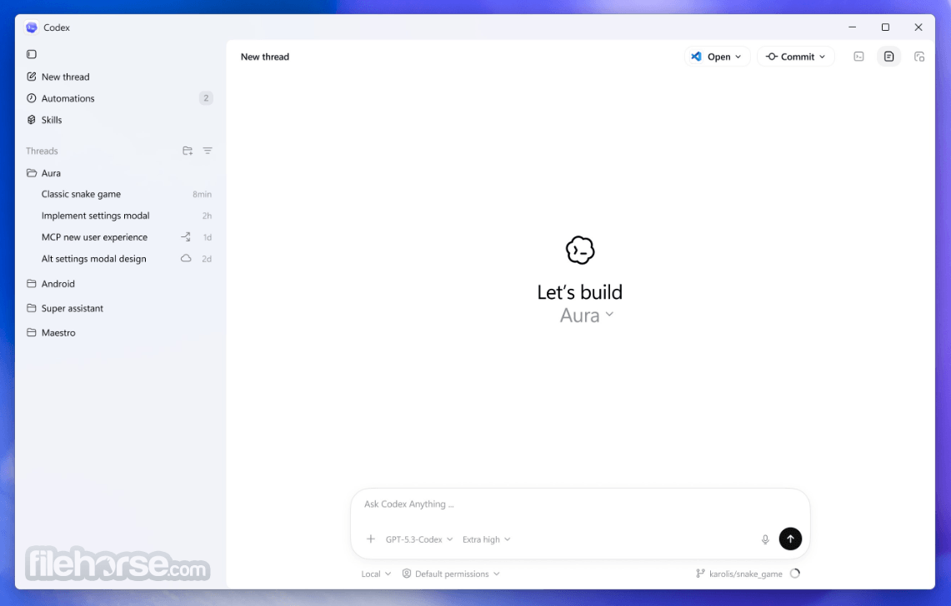Open the Default permissions dropdown

(451, 574)
